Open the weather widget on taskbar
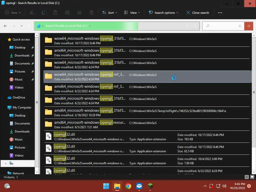256x192 pixels. (7, 186)
